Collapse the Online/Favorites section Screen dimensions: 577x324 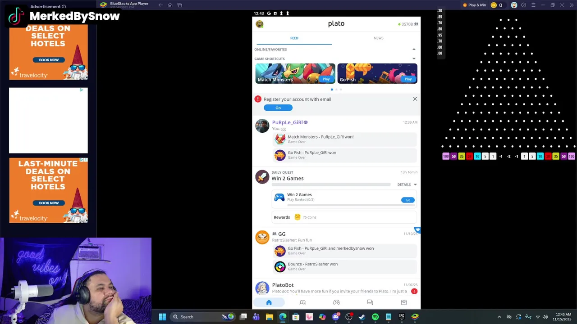[x=414, y=49]
